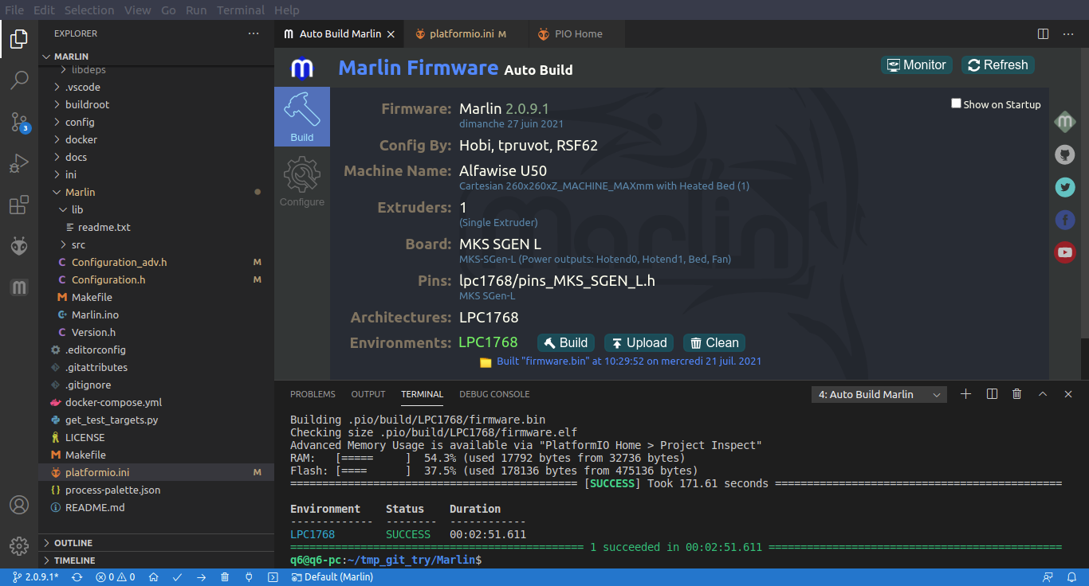
Task: Open the PlatformIO alien icon view
Action: tap(19, 247)
